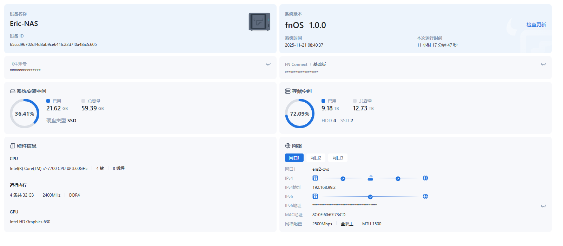Click the internet globe icon in IPv4 row
Image resolution: width=563 pixels, height=246 pixels.
425,178
